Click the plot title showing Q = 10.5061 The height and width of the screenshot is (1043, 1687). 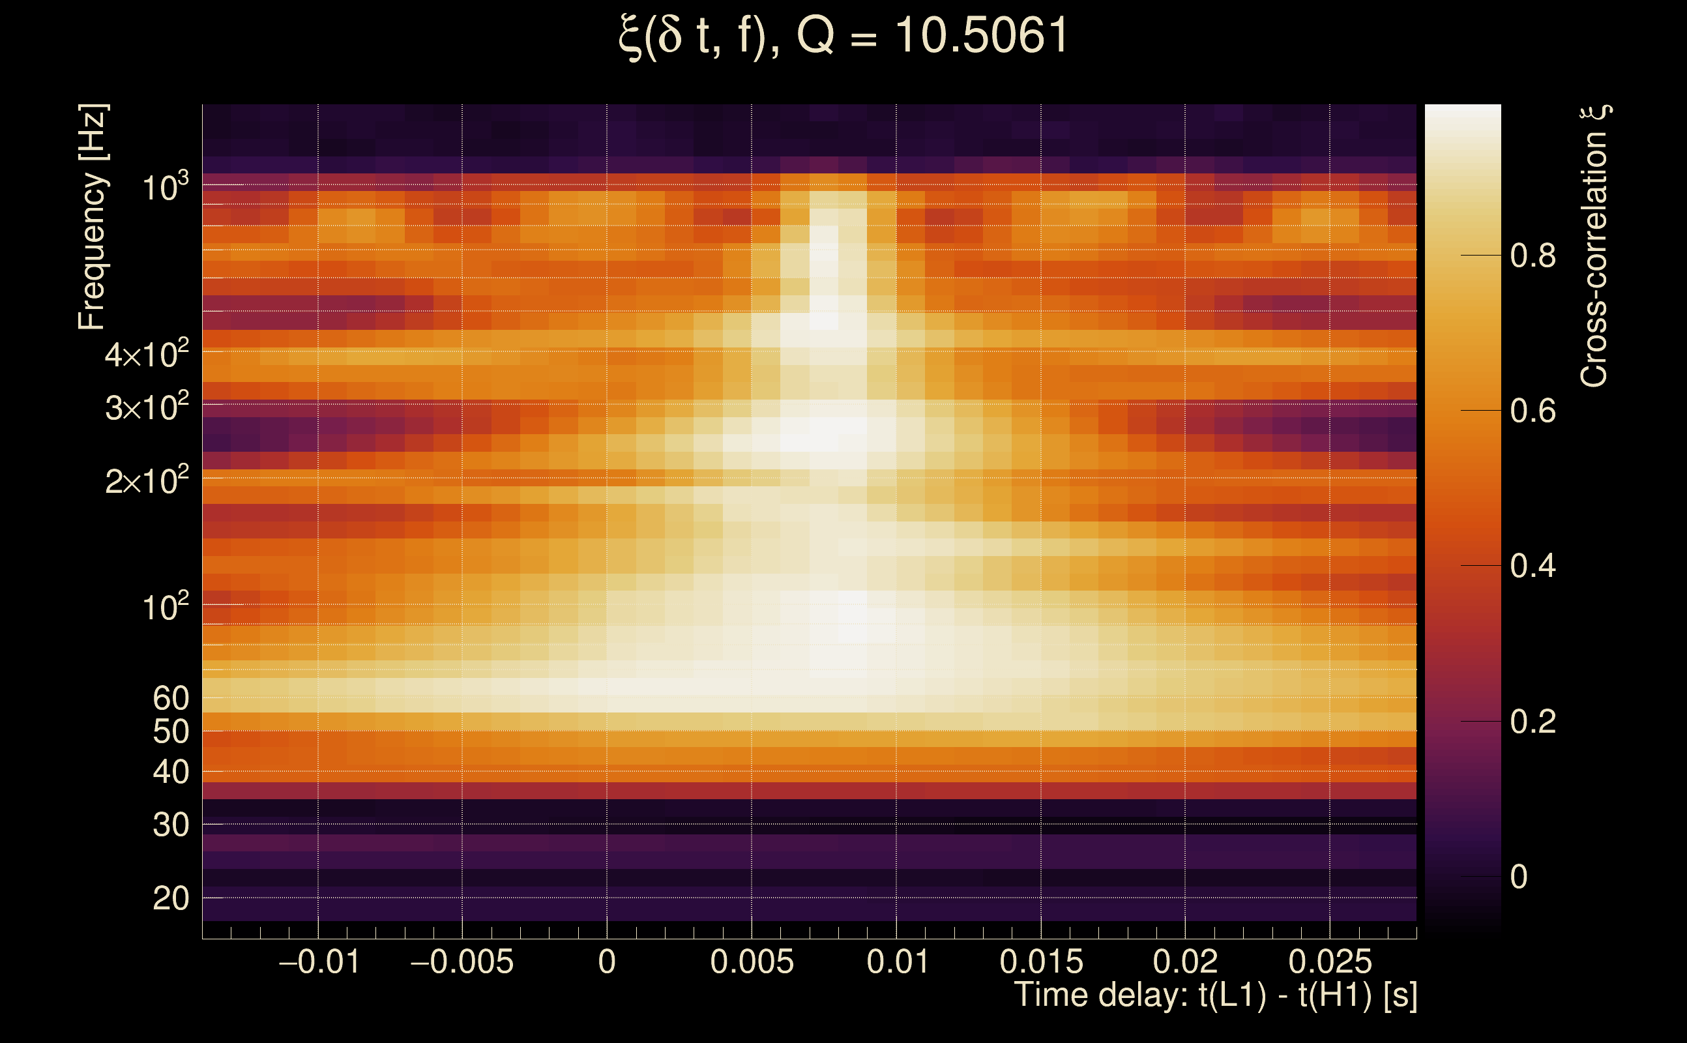point(843,36)
